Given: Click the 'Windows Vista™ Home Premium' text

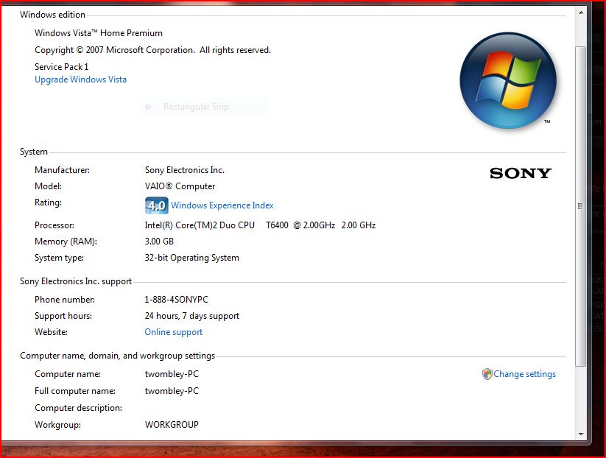Looking at the screenshot, I should (x=99, y=33).
